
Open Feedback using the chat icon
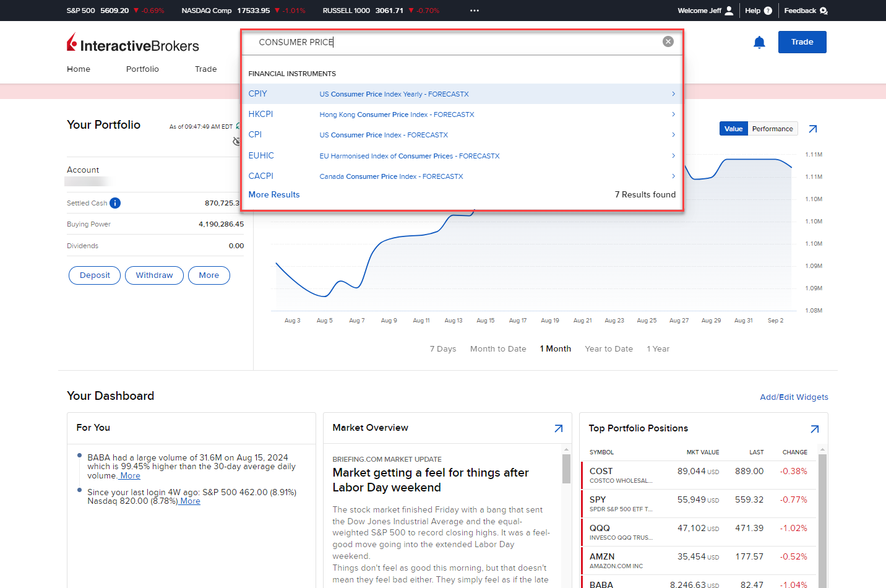click(823, 11)
